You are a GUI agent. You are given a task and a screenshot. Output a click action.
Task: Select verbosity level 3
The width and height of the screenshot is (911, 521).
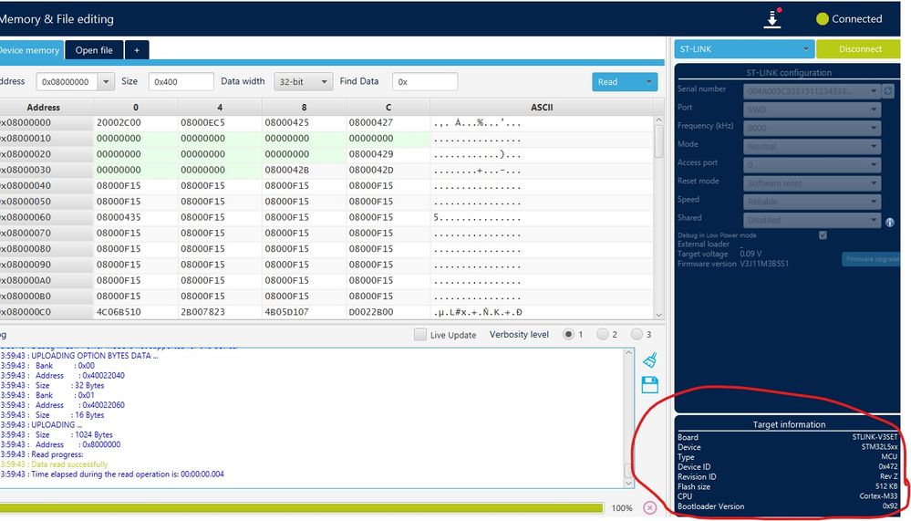637,334
